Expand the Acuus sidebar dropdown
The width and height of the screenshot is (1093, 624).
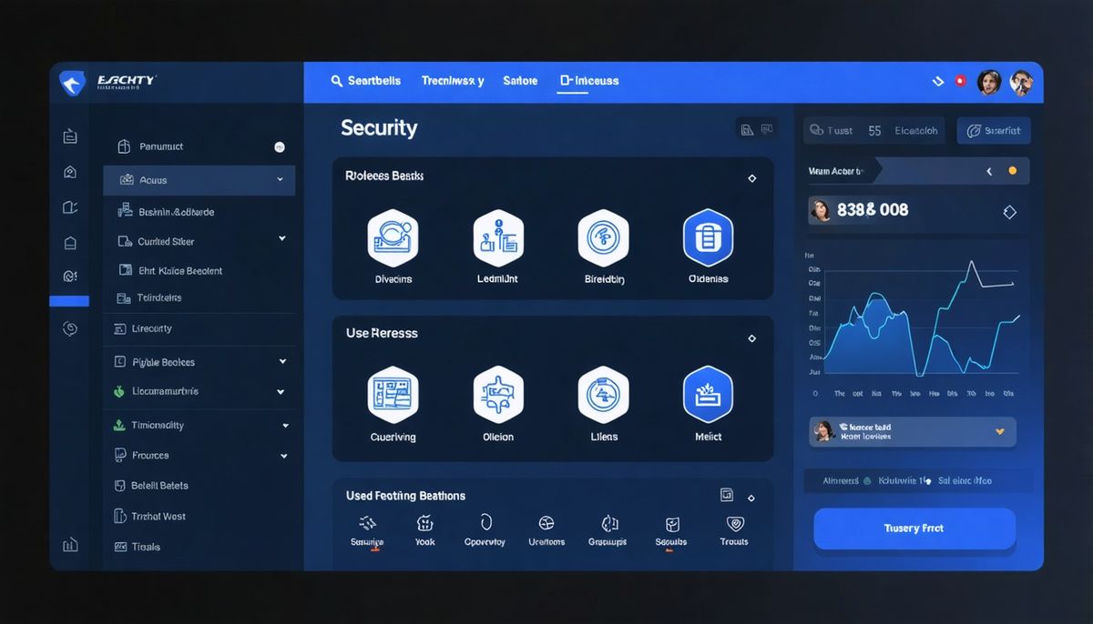(280, 180)
